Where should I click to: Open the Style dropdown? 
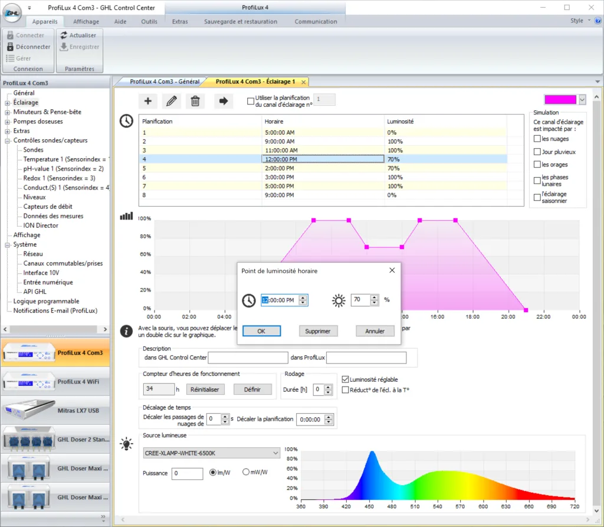(580, 21)
